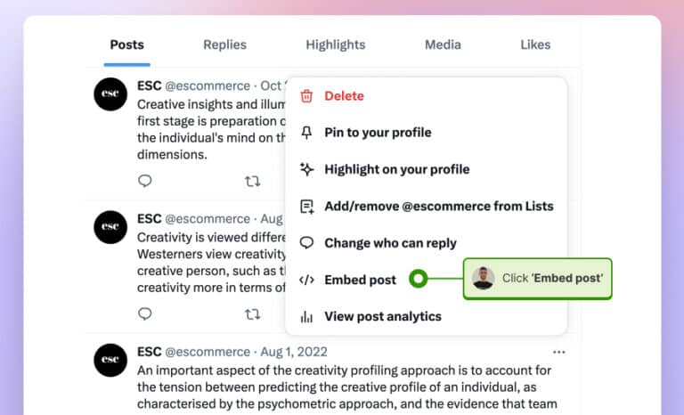Click repost icon under first post
This screenshot has width=684, height=415.
[x=253, y=181]
